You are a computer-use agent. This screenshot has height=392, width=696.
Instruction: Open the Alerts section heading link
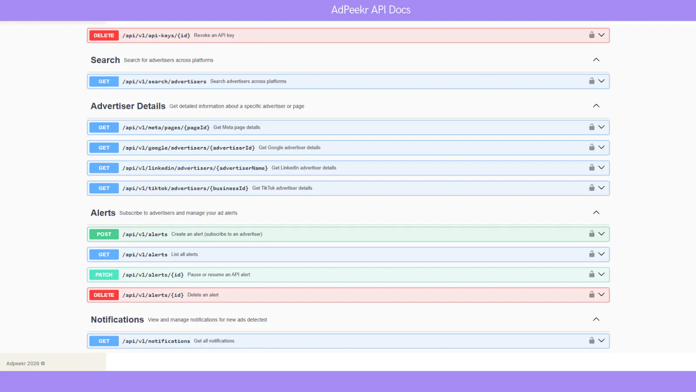click(103, 213)
